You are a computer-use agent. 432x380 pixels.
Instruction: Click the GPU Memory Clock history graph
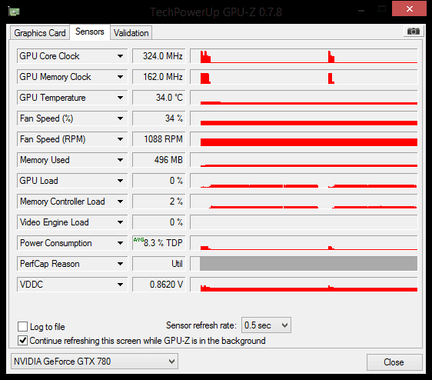click(304, 77)
